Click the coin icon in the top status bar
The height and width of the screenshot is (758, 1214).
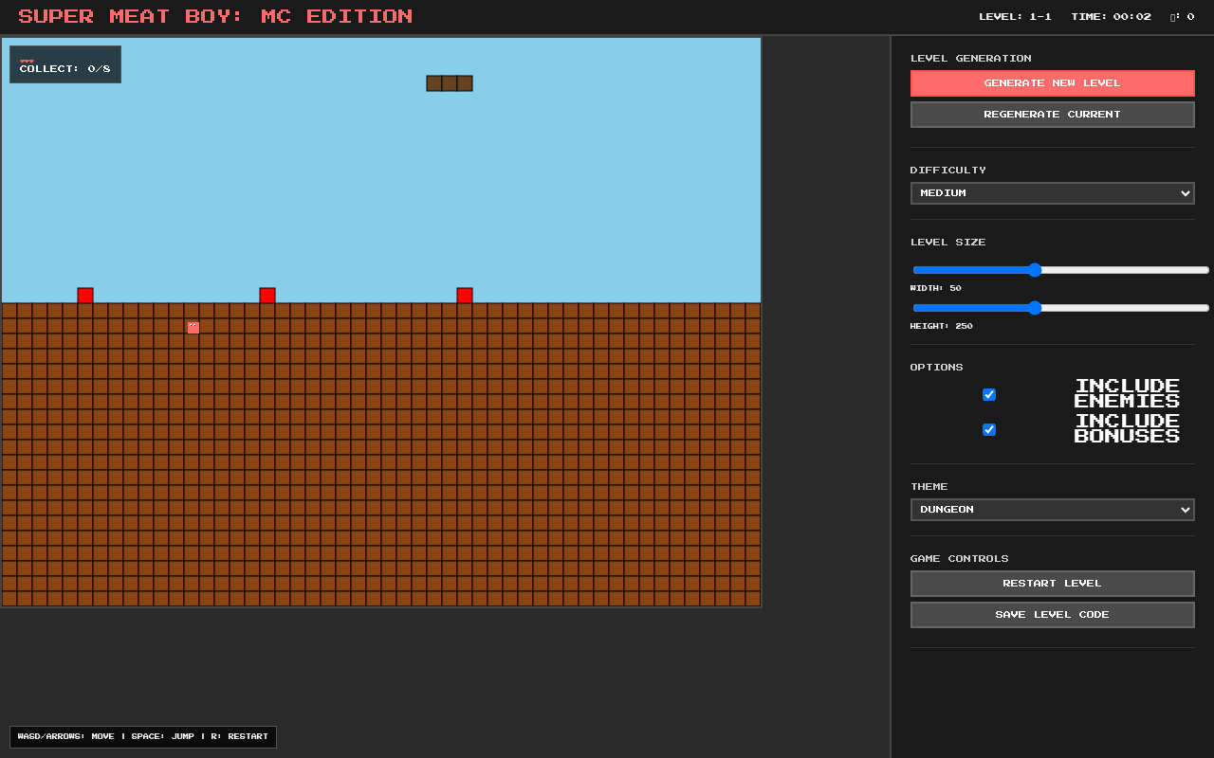click(1173, 16)
